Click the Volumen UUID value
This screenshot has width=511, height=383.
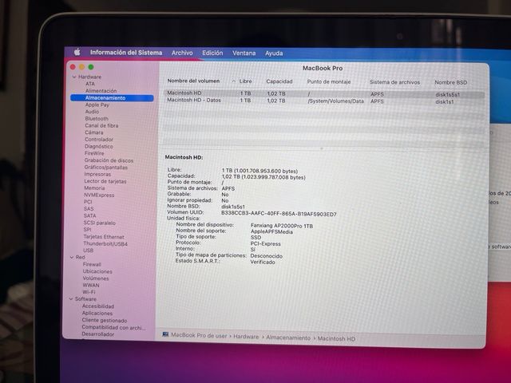[279, 214]
